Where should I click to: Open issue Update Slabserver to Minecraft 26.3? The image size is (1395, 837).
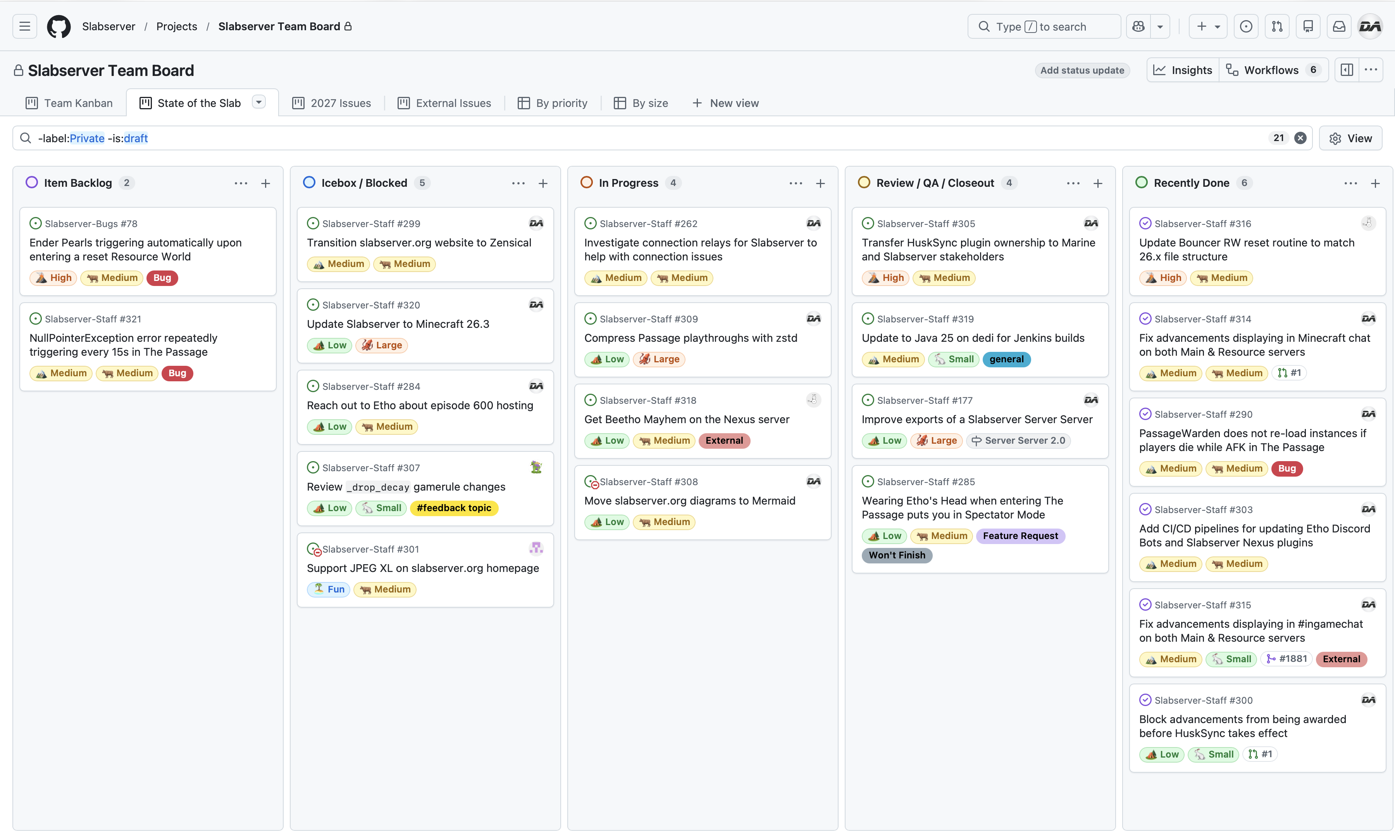pos(398,324)
